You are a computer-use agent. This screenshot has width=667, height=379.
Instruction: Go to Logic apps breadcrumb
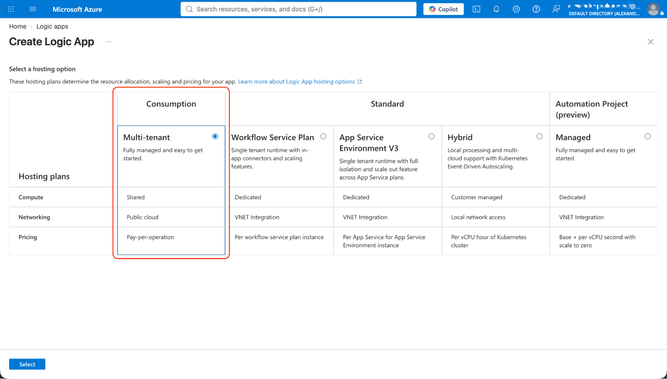click(52, 26)
